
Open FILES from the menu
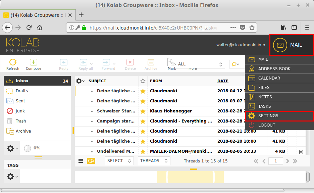pos(279,88)
